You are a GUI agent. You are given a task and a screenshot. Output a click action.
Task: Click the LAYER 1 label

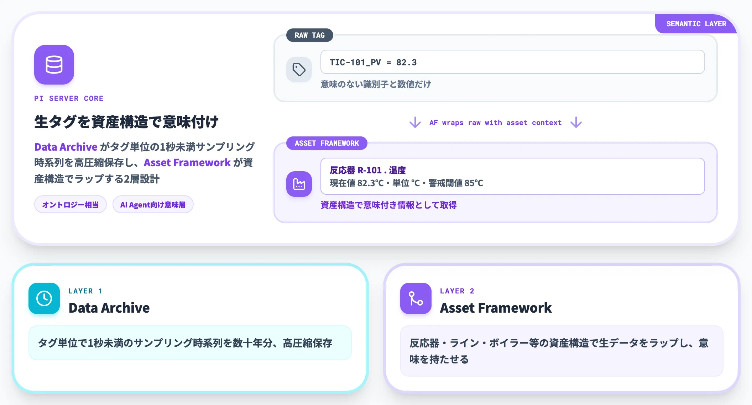pos(85,291)
